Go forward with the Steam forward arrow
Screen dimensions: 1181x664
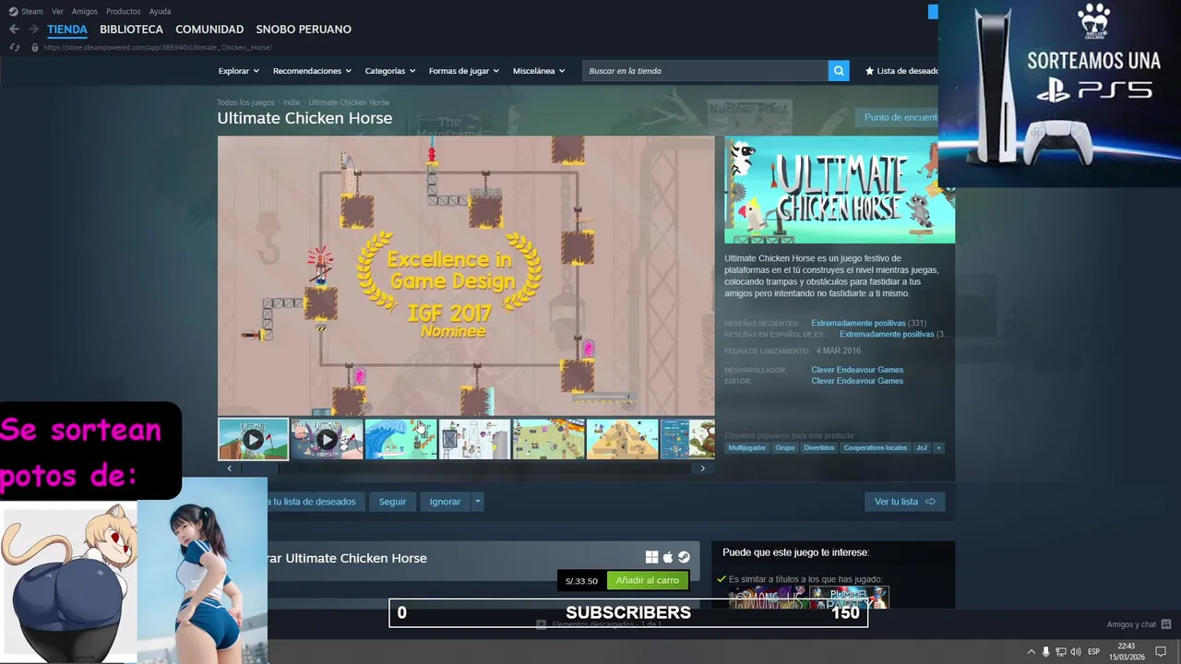click(x=33, y=30)
